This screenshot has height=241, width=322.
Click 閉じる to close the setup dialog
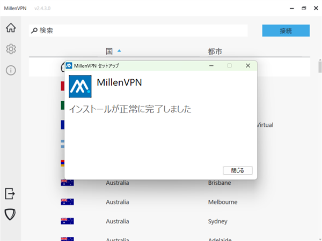coord(238,170)
